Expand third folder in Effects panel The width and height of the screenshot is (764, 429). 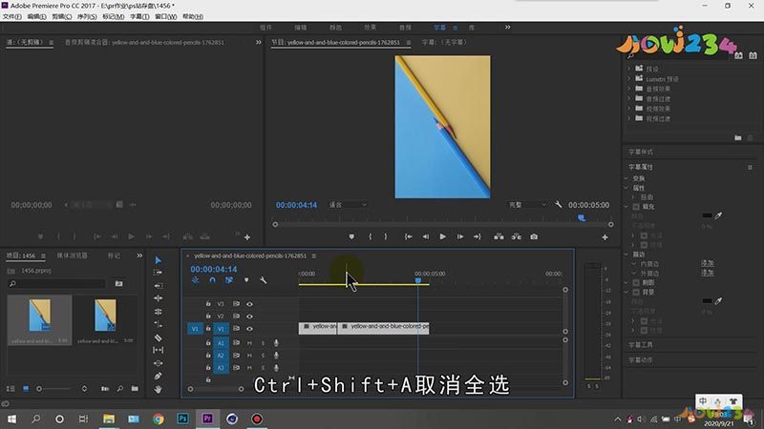pos(629,89)
